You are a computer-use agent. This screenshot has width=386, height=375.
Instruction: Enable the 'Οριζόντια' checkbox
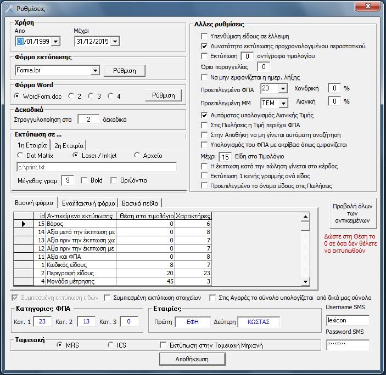click(114, 180)
